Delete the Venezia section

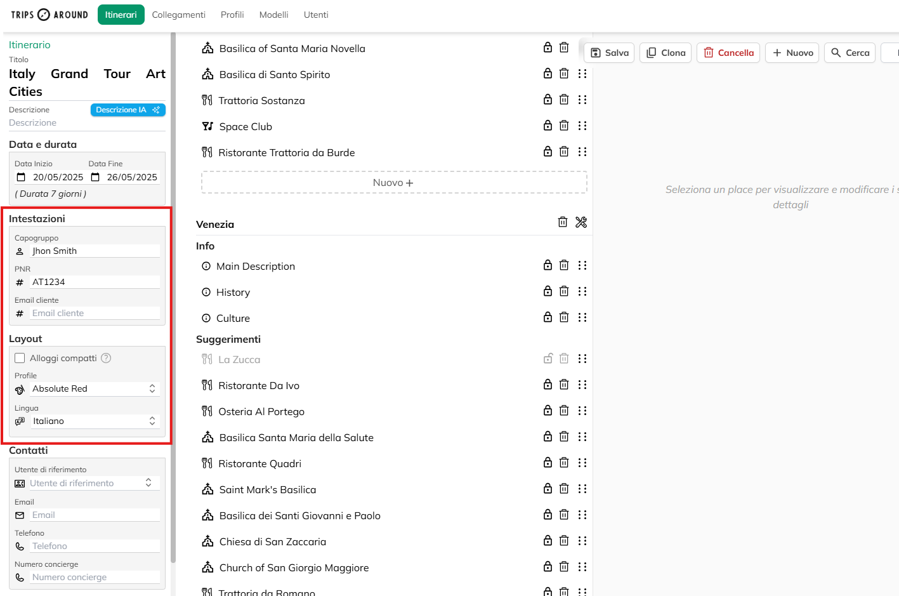point(562,222)
